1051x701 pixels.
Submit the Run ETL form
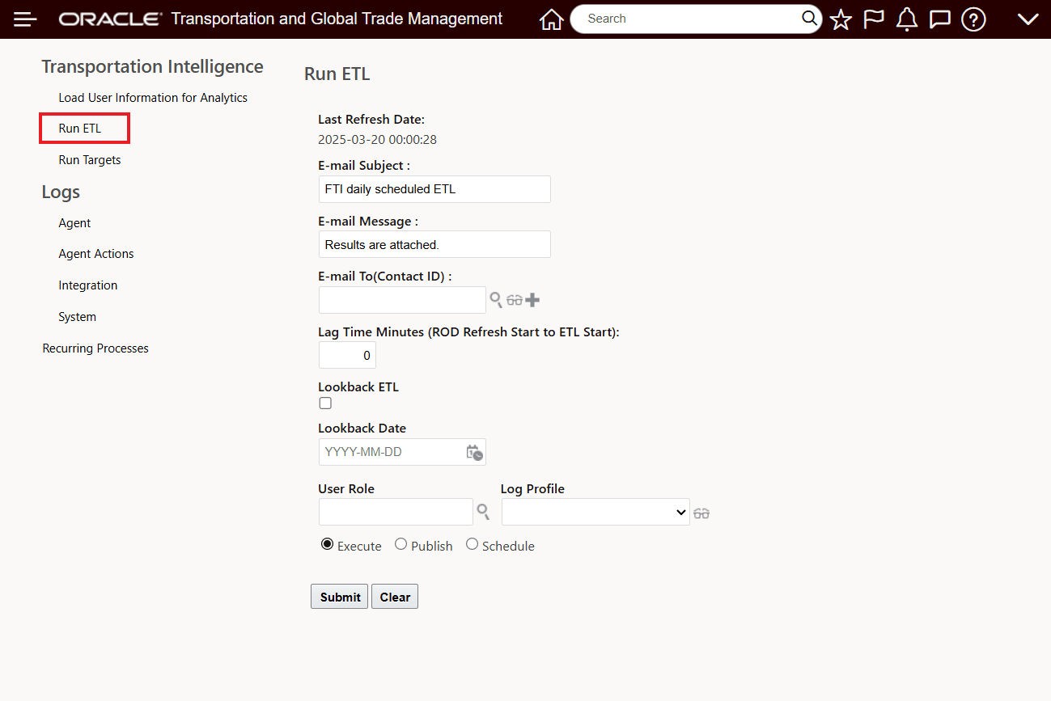[340, 597]
